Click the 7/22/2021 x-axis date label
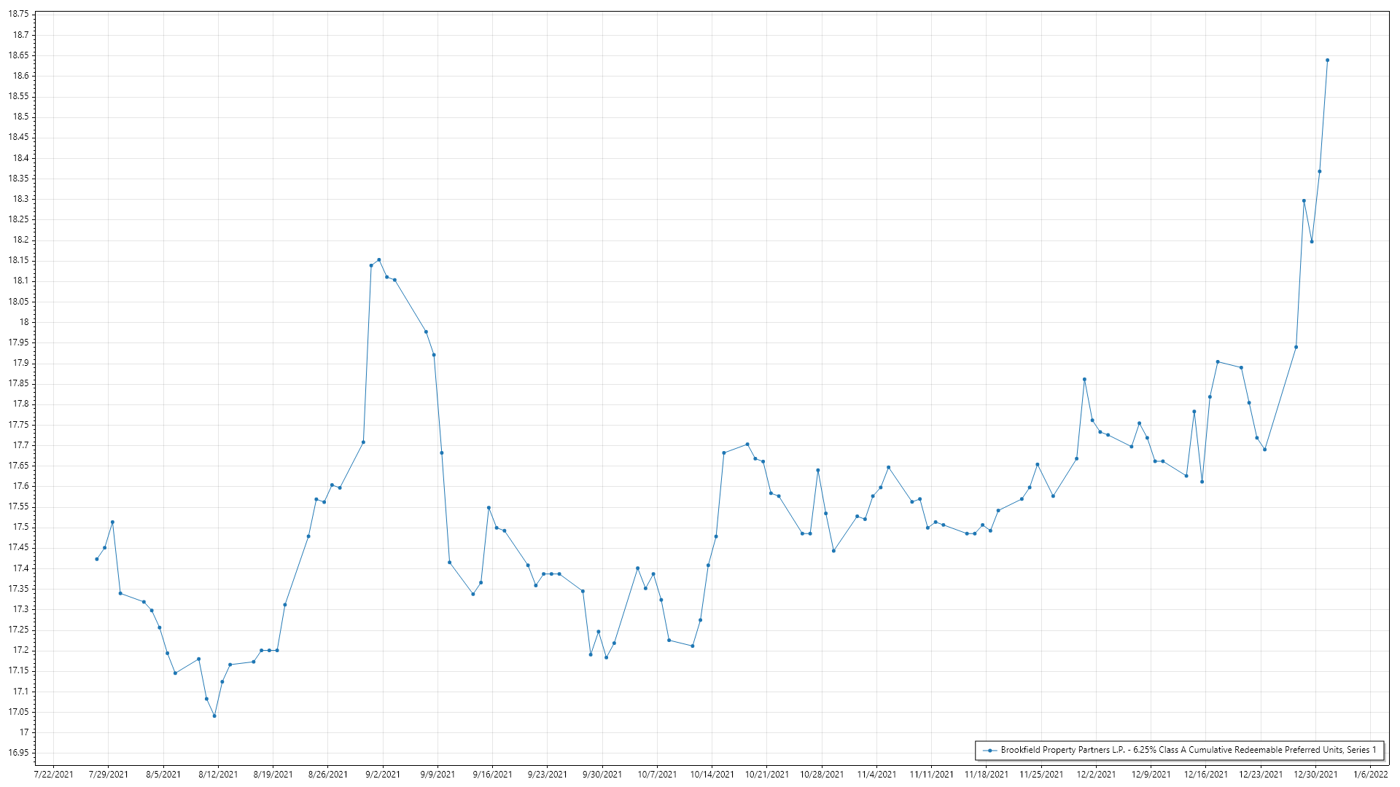The height and width of the screenshot is (787, 1400). tap(54, 775)
